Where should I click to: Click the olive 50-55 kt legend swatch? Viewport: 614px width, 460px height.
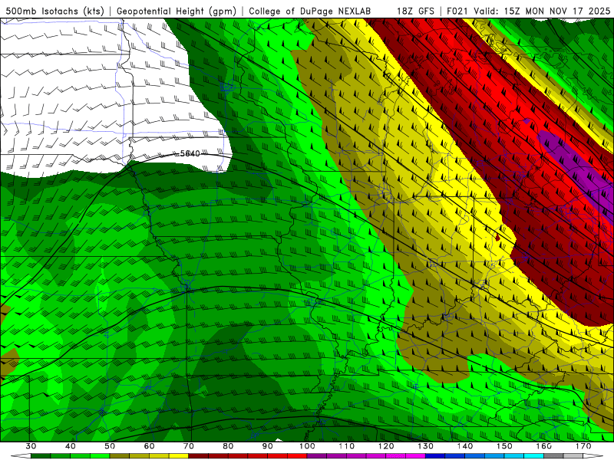tap(120, 456)
